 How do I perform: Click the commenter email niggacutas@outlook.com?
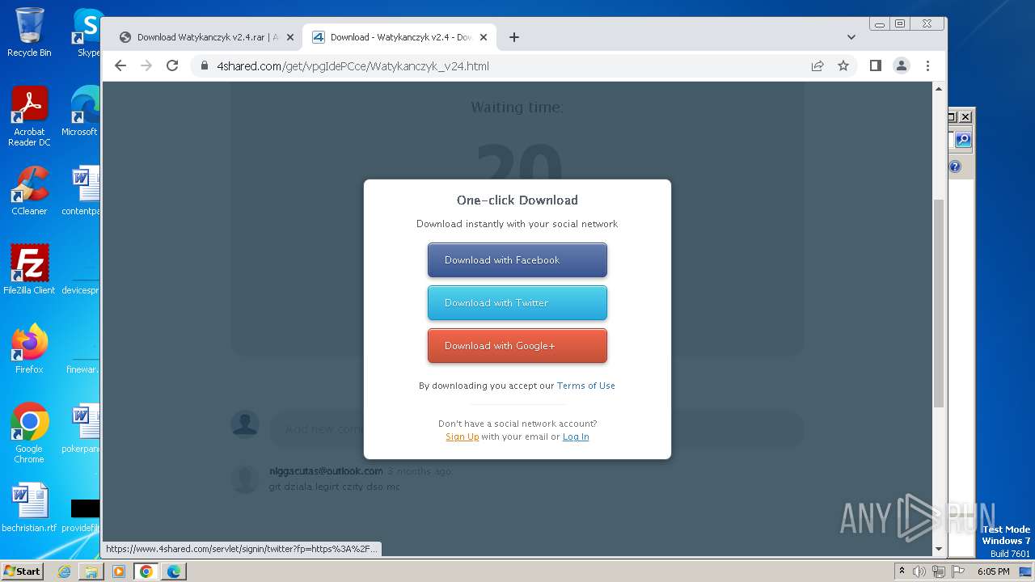pyautogui.click(x=326, y=471)
